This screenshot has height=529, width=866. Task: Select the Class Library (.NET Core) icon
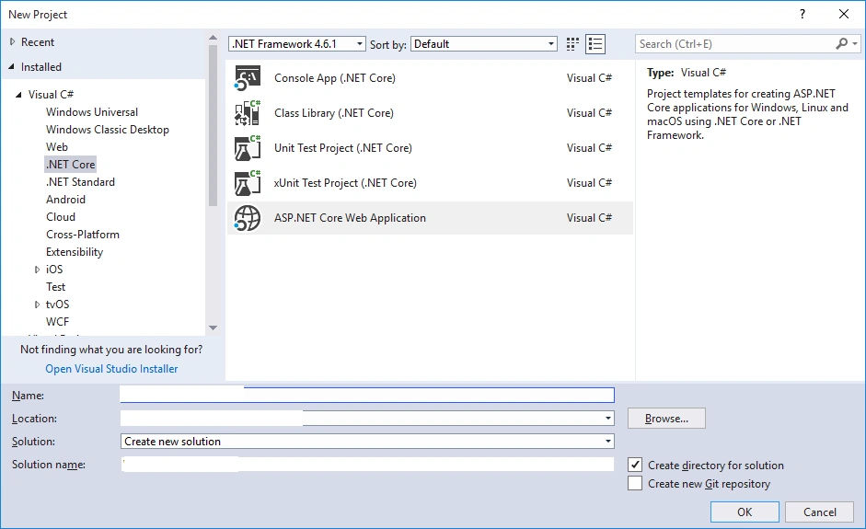[x=247, y=112]
